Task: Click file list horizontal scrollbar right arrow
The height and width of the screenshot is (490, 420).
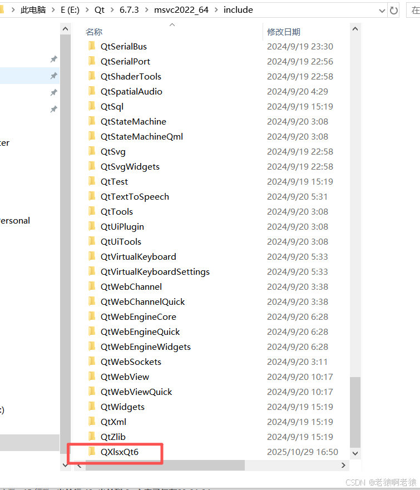Action: (x=343, y=466)
